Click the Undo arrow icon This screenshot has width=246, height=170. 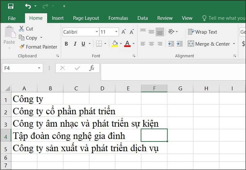(x=28, y=6)
